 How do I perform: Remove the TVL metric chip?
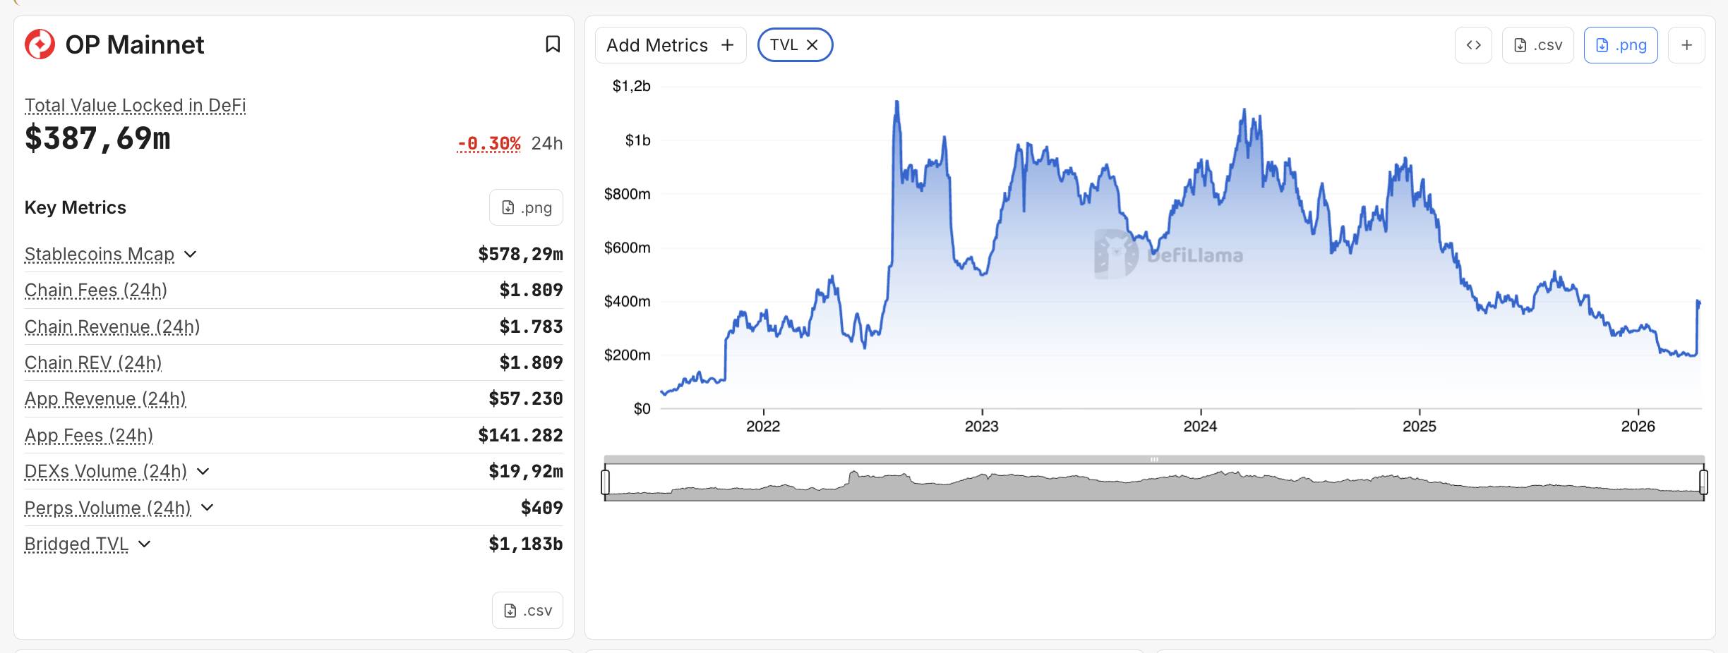(x=812, y=44)
